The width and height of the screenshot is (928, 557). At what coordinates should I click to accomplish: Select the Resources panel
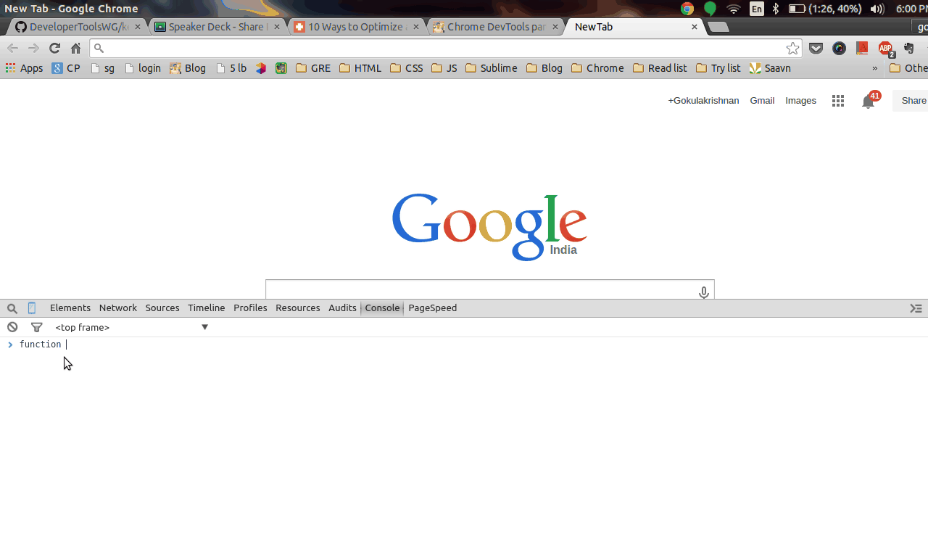(298, 308)
